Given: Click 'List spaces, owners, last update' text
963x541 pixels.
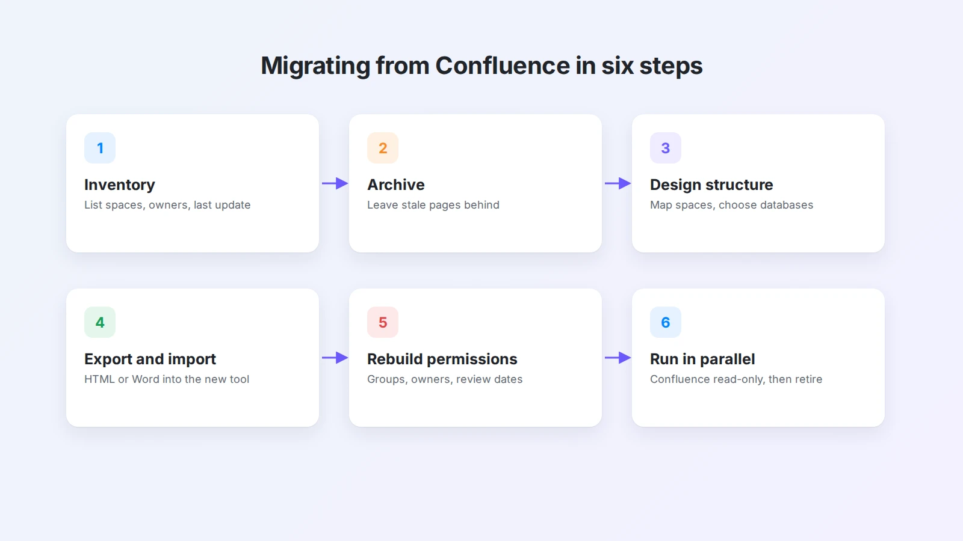Looking at the screenshot, I should 167,205.
